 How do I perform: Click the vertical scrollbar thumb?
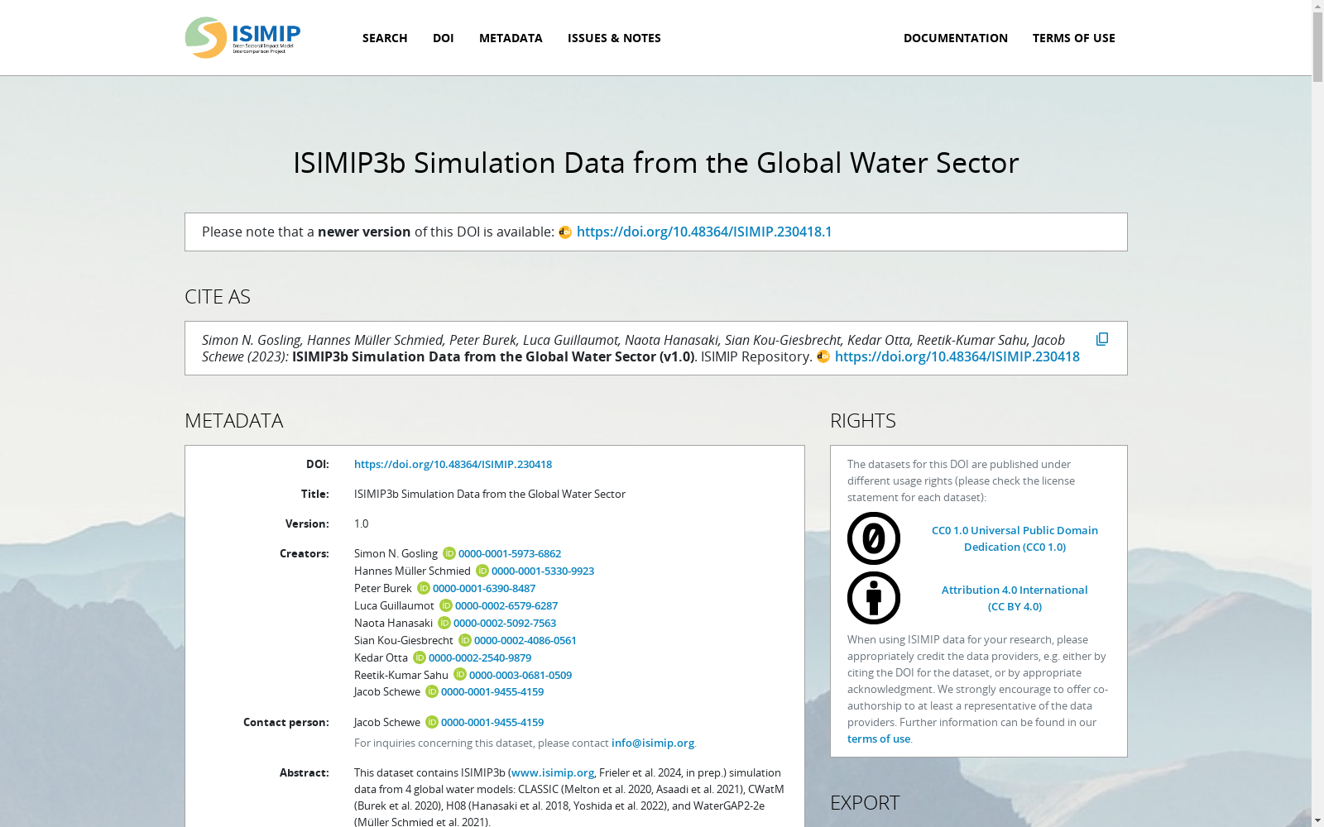click(1317, 48)
